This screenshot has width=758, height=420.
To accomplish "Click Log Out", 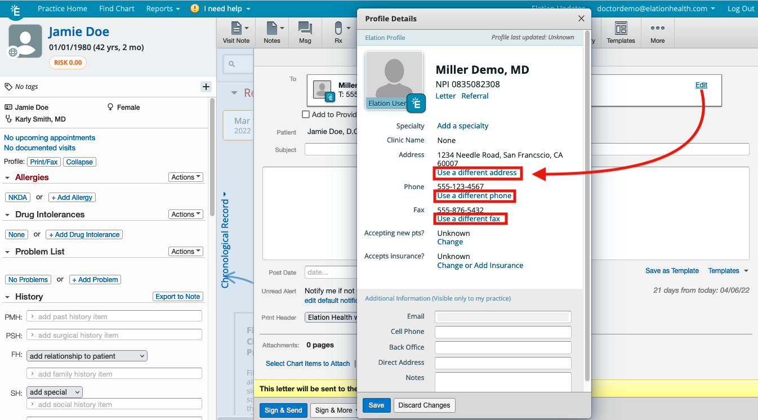I will [x=741, y=8].
